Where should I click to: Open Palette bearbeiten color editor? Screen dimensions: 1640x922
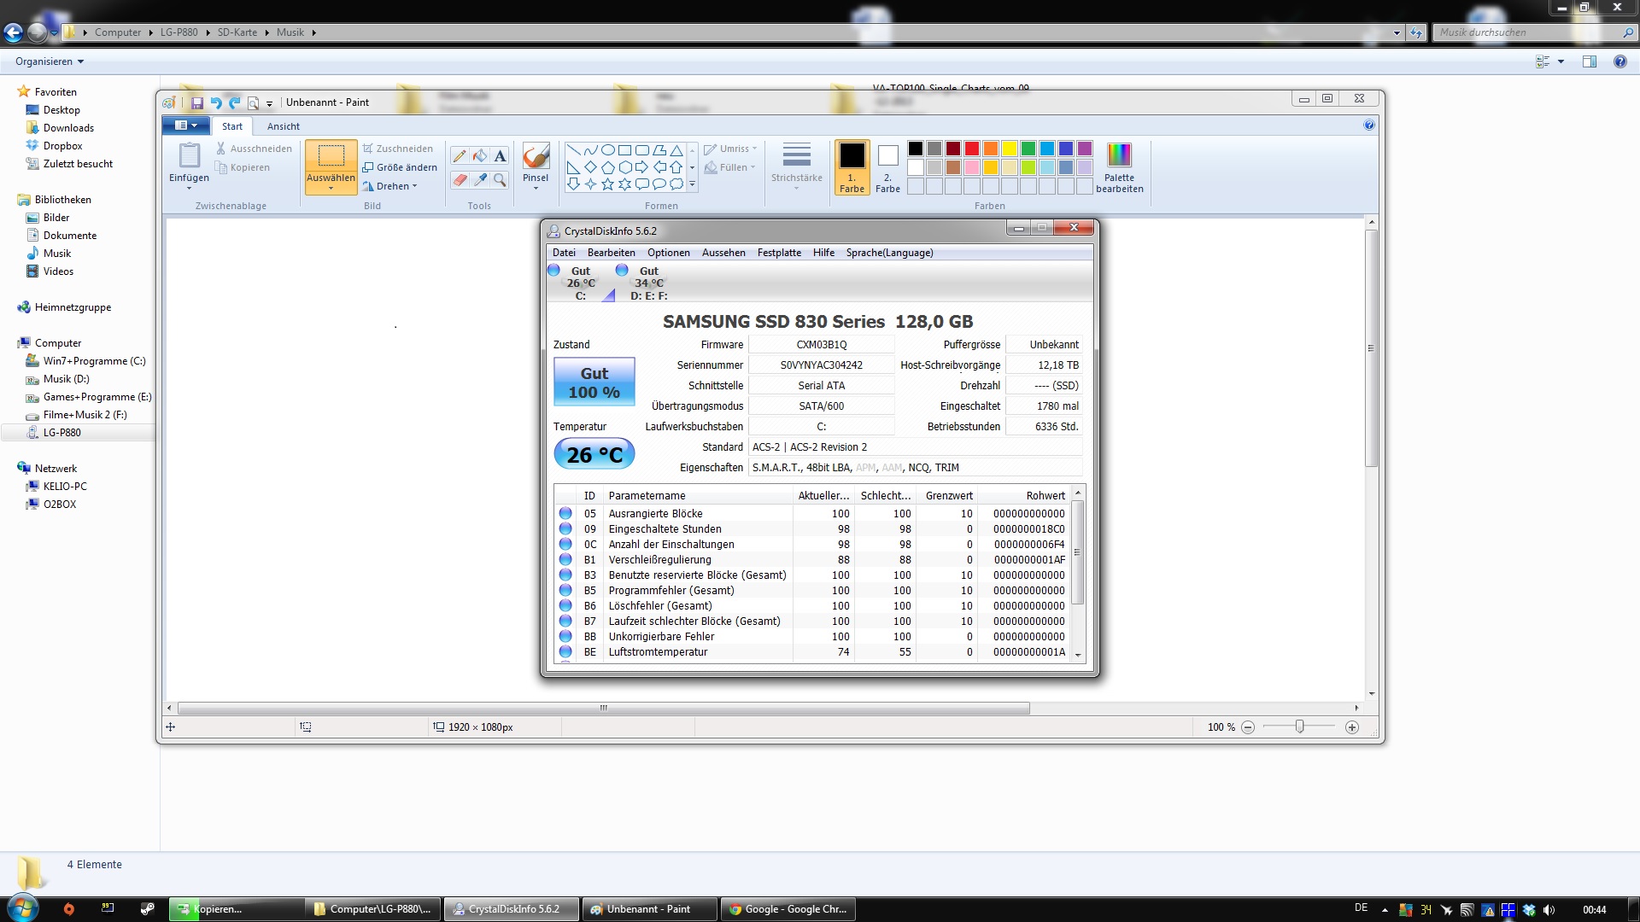(1119, 168)
